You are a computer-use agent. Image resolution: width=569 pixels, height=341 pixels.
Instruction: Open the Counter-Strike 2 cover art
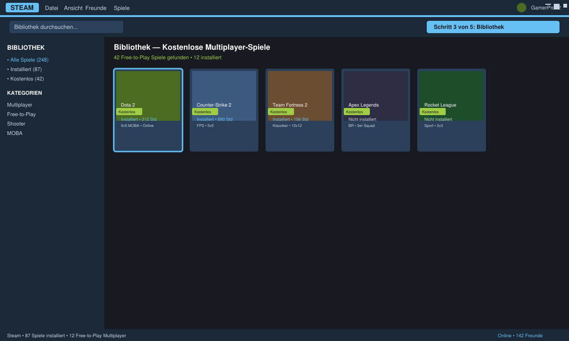pyautogui.click(x=224, y=96)
